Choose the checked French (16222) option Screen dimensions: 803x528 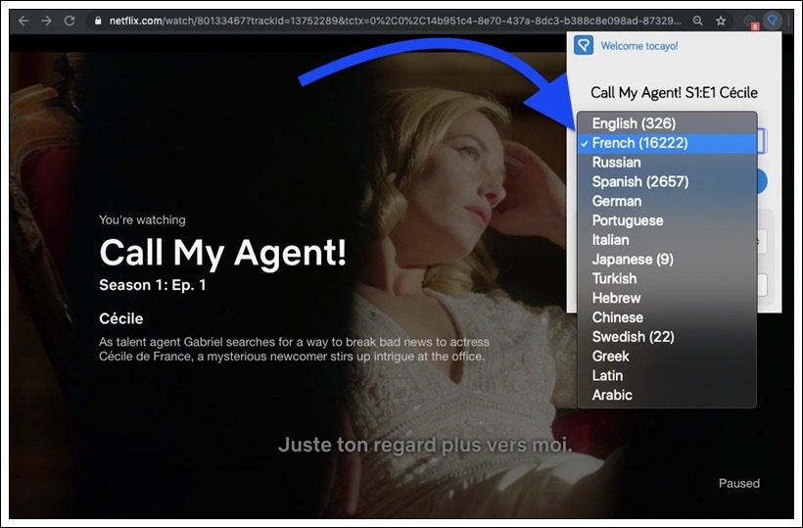click(639, 143)
